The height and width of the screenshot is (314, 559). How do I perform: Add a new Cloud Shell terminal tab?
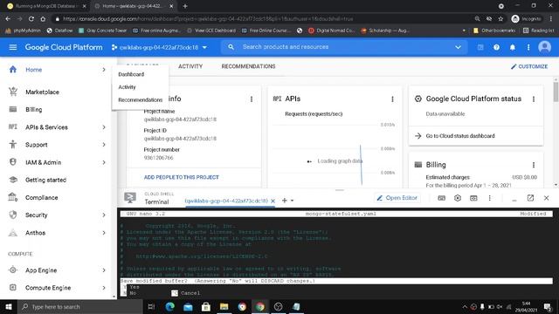284,201
